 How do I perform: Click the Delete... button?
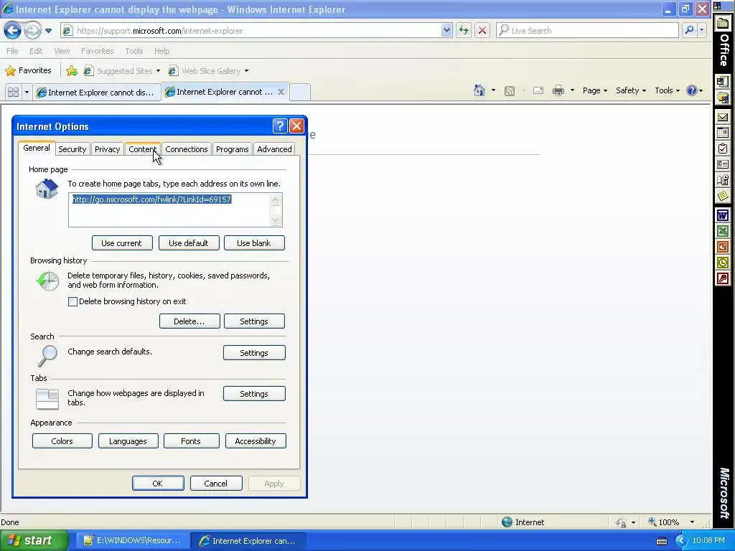pos(189,321)
